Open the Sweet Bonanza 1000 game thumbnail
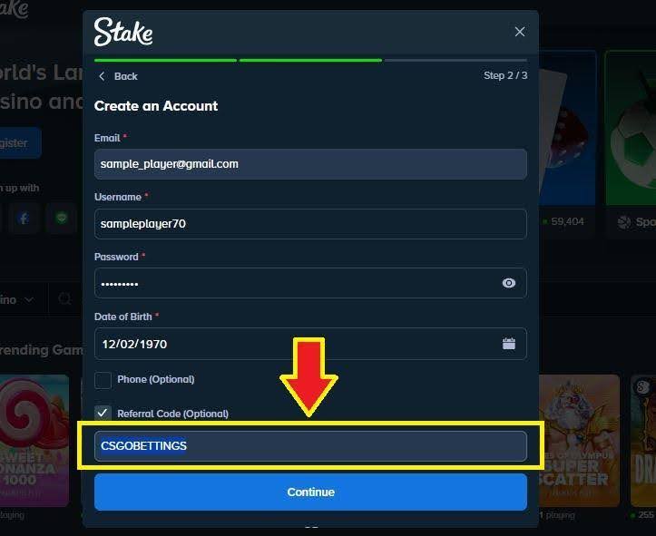 (34, 441)
